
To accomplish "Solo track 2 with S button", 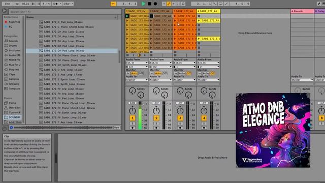I will tap(156, 124).
